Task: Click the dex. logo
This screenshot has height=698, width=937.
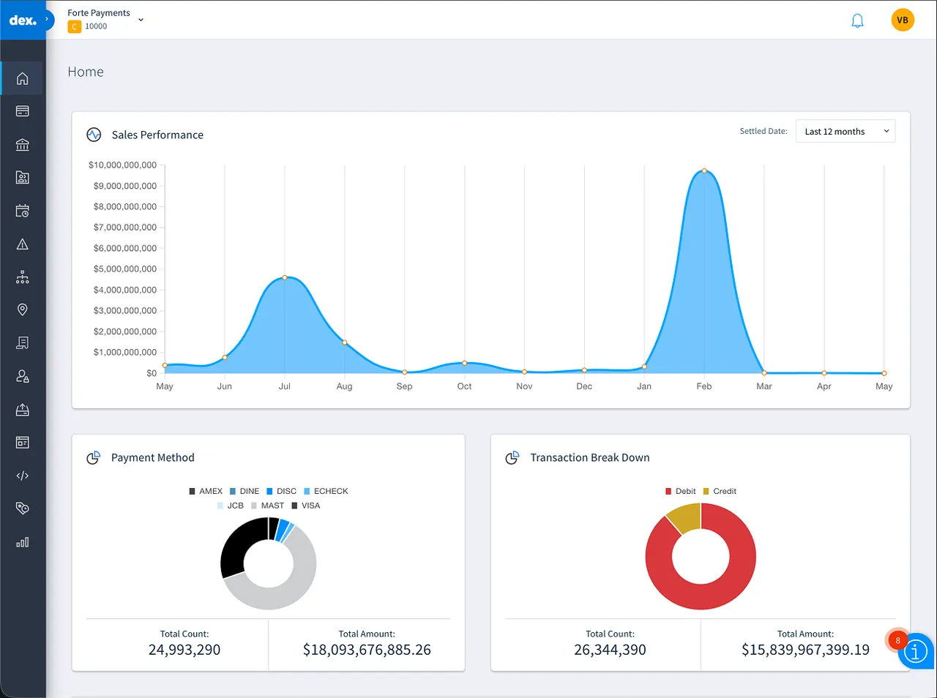Action: click(x=23, y=20)
